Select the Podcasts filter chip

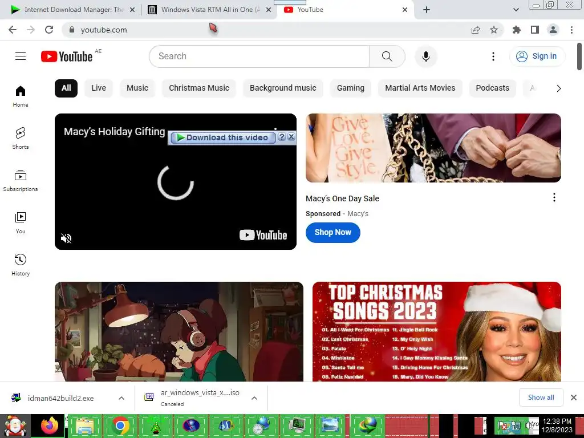click(x=492, y=88)
